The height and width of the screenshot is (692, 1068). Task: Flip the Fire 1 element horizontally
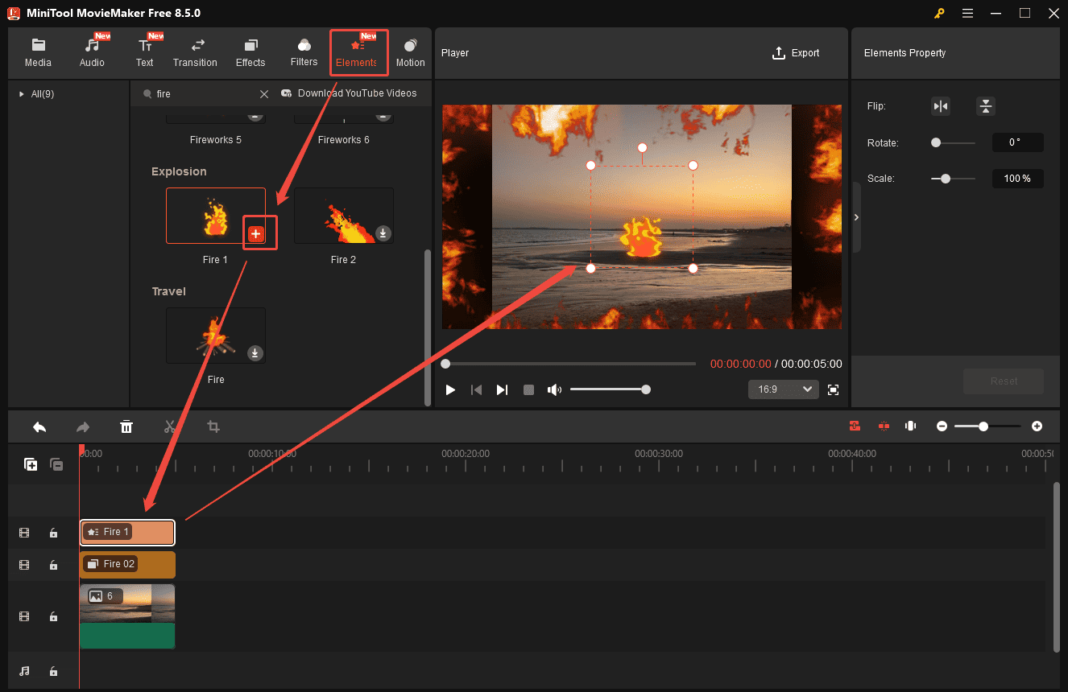[940, 105]
